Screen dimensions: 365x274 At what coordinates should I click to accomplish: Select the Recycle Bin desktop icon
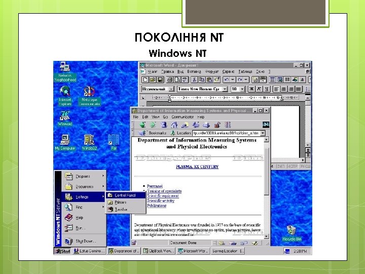click(291, 233)
